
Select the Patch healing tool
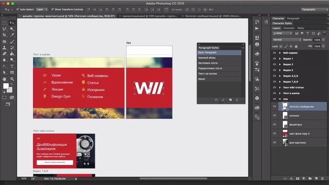click(x=5, y=42)
